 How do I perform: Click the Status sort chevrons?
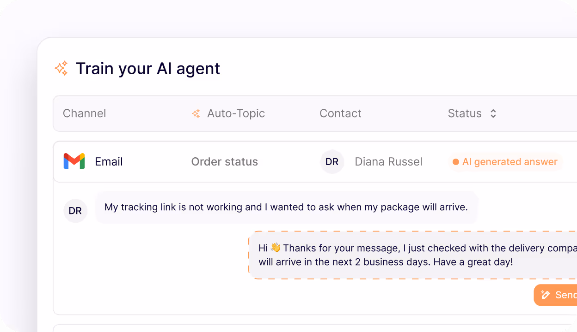493,113
